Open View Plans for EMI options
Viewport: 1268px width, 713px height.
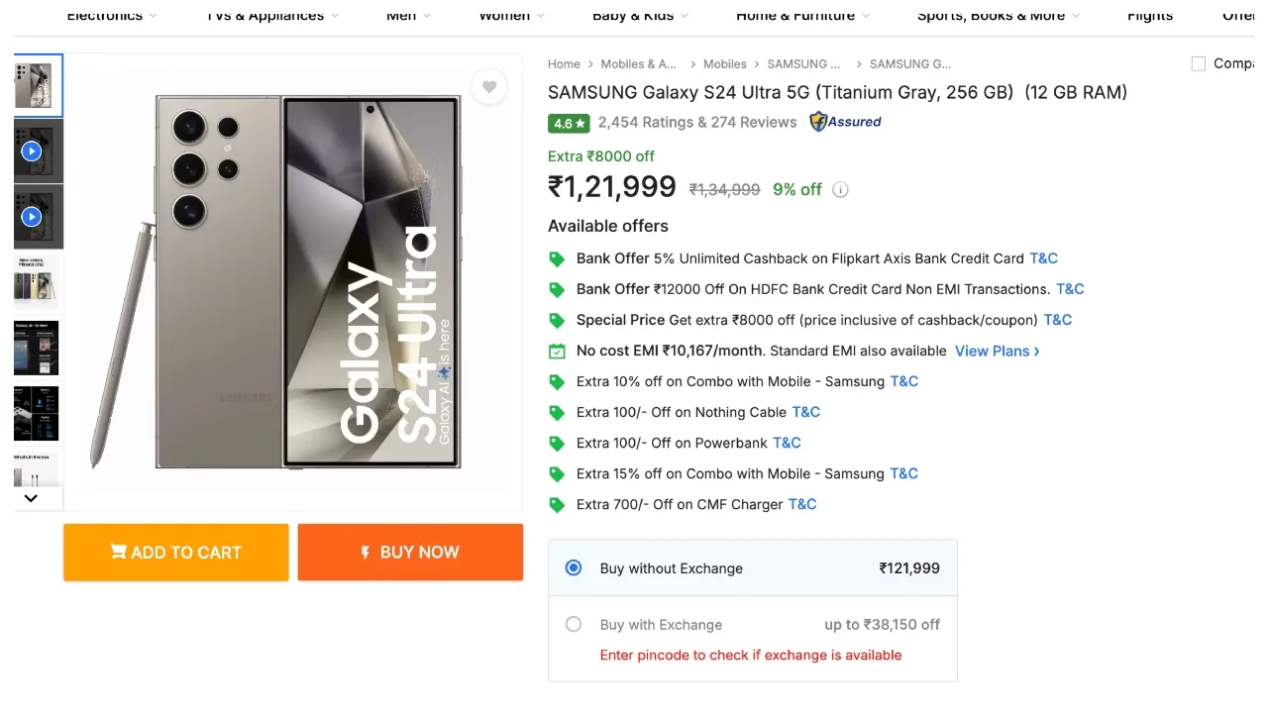(x=997, y=351)
